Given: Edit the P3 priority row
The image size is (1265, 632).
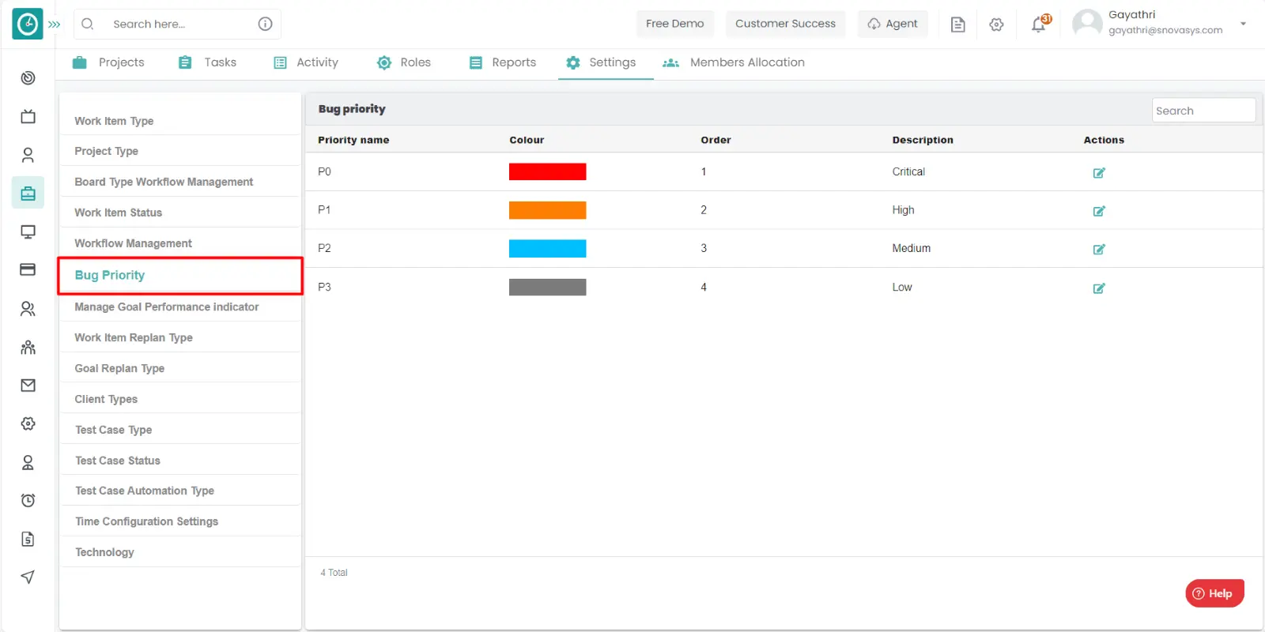Looking at the screenshot, I should point(1099,288).
